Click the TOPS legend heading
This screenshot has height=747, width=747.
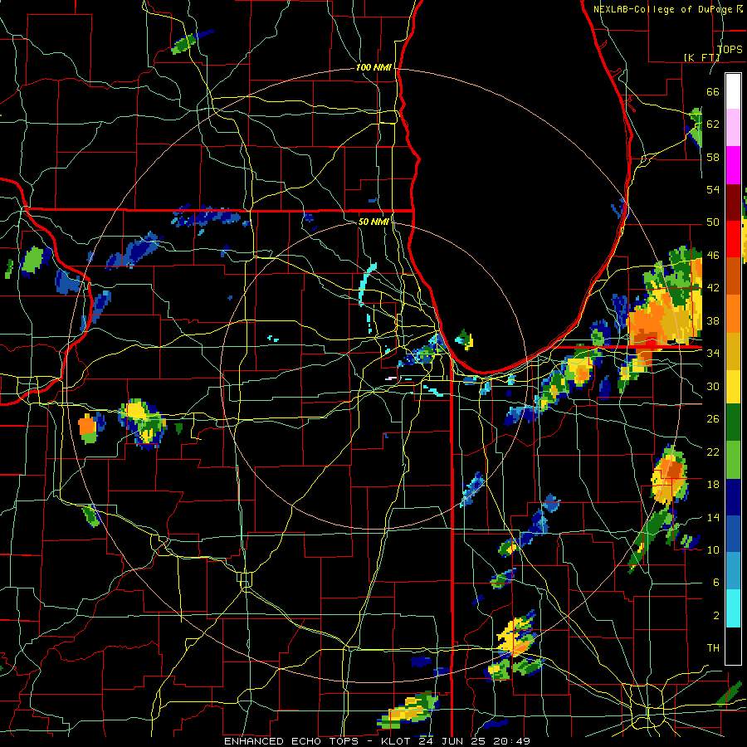click(730, 49)
